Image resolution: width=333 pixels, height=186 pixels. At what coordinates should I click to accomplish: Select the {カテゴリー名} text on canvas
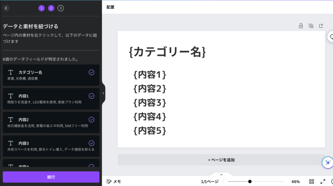(x=167, y=52)
